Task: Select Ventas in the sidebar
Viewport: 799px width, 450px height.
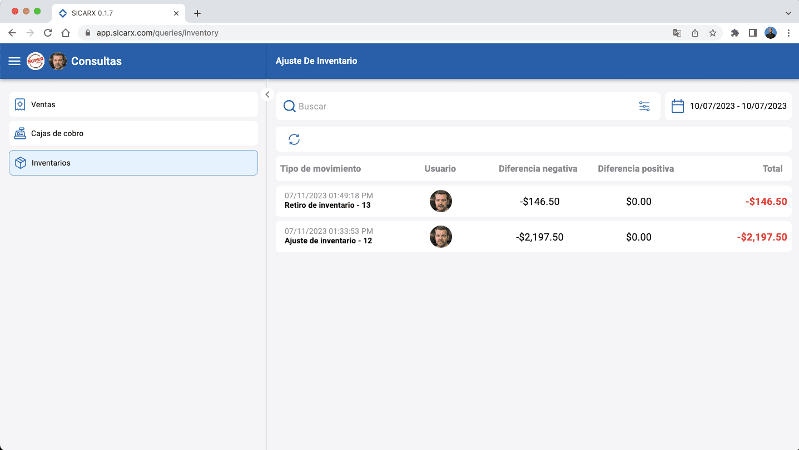Action: pyautogui.click(x=133, y=104)
